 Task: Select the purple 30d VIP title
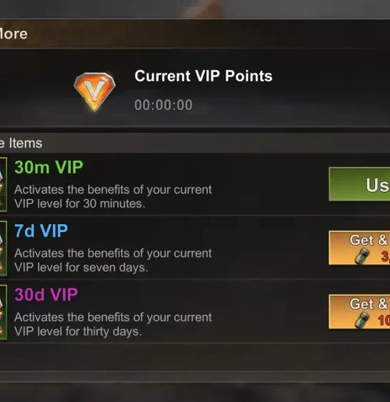[46, 294]
